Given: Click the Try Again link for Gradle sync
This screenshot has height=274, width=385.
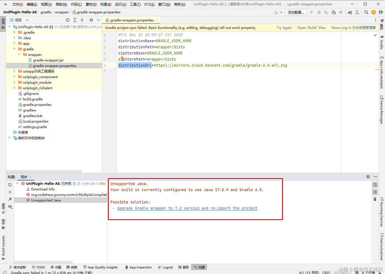Looking at the screenshot, I should [284, 28].
